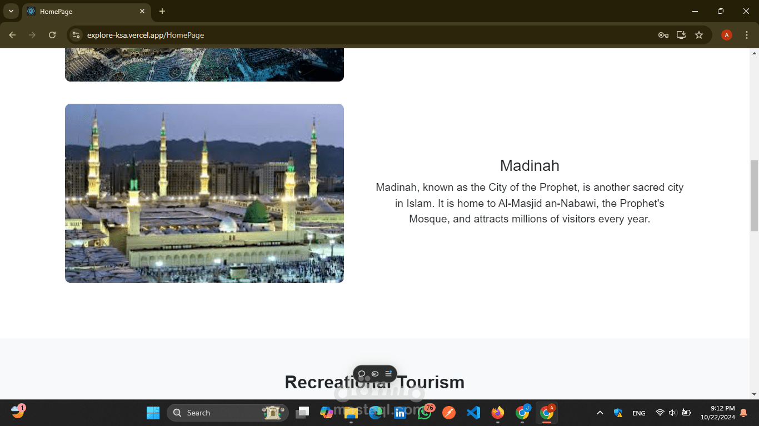Click the scrollbar up arrow
The height and width of the screenshot is (426, 759).
(754, 53)
